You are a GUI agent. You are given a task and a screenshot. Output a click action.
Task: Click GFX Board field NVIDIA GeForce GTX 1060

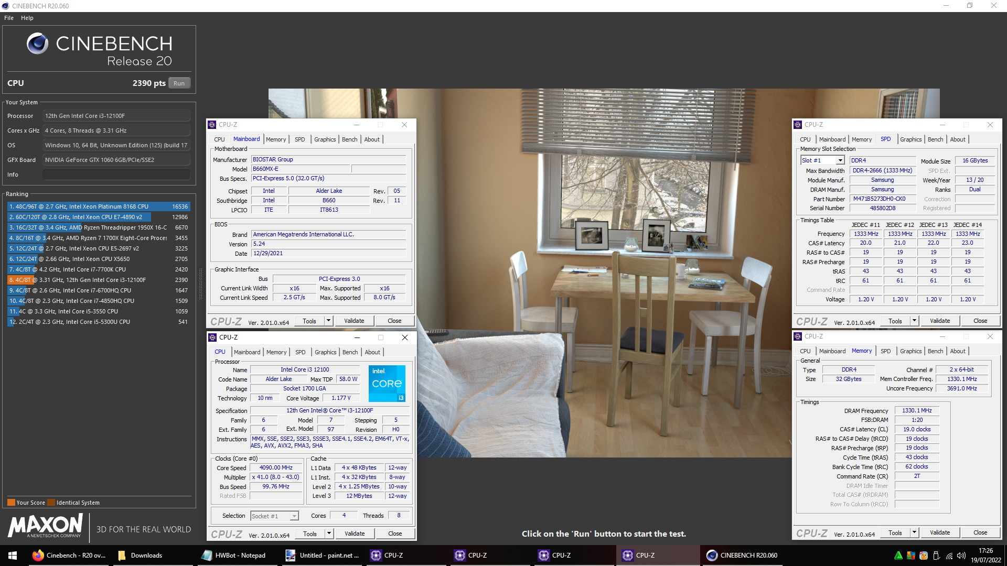(116, 160)
